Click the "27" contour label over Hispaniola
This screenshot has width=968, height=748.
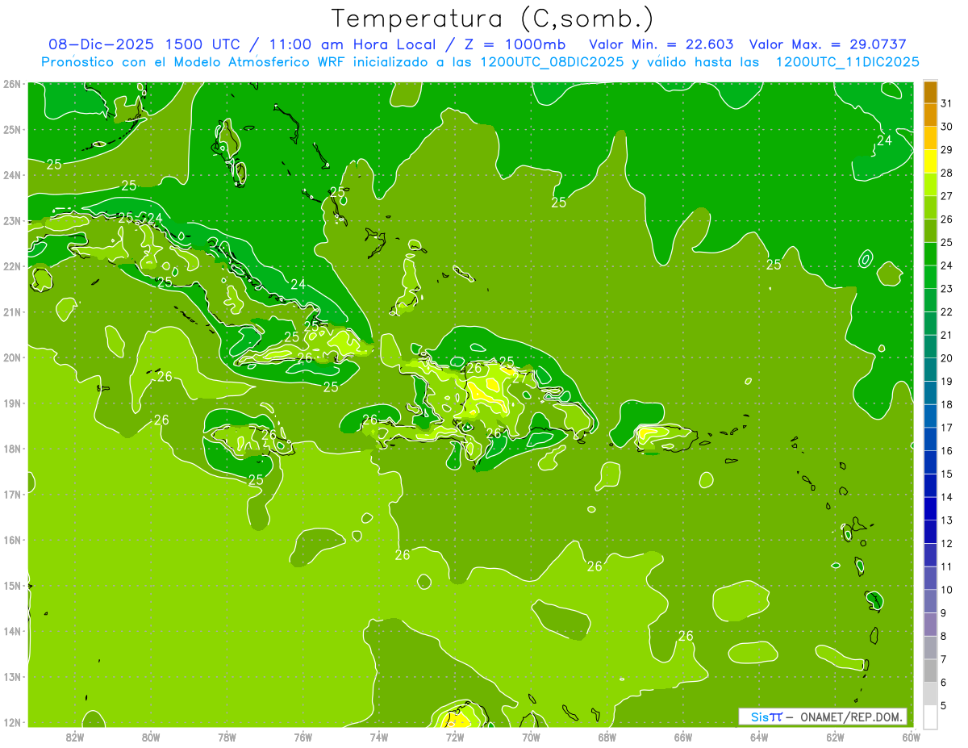point(520,377)
